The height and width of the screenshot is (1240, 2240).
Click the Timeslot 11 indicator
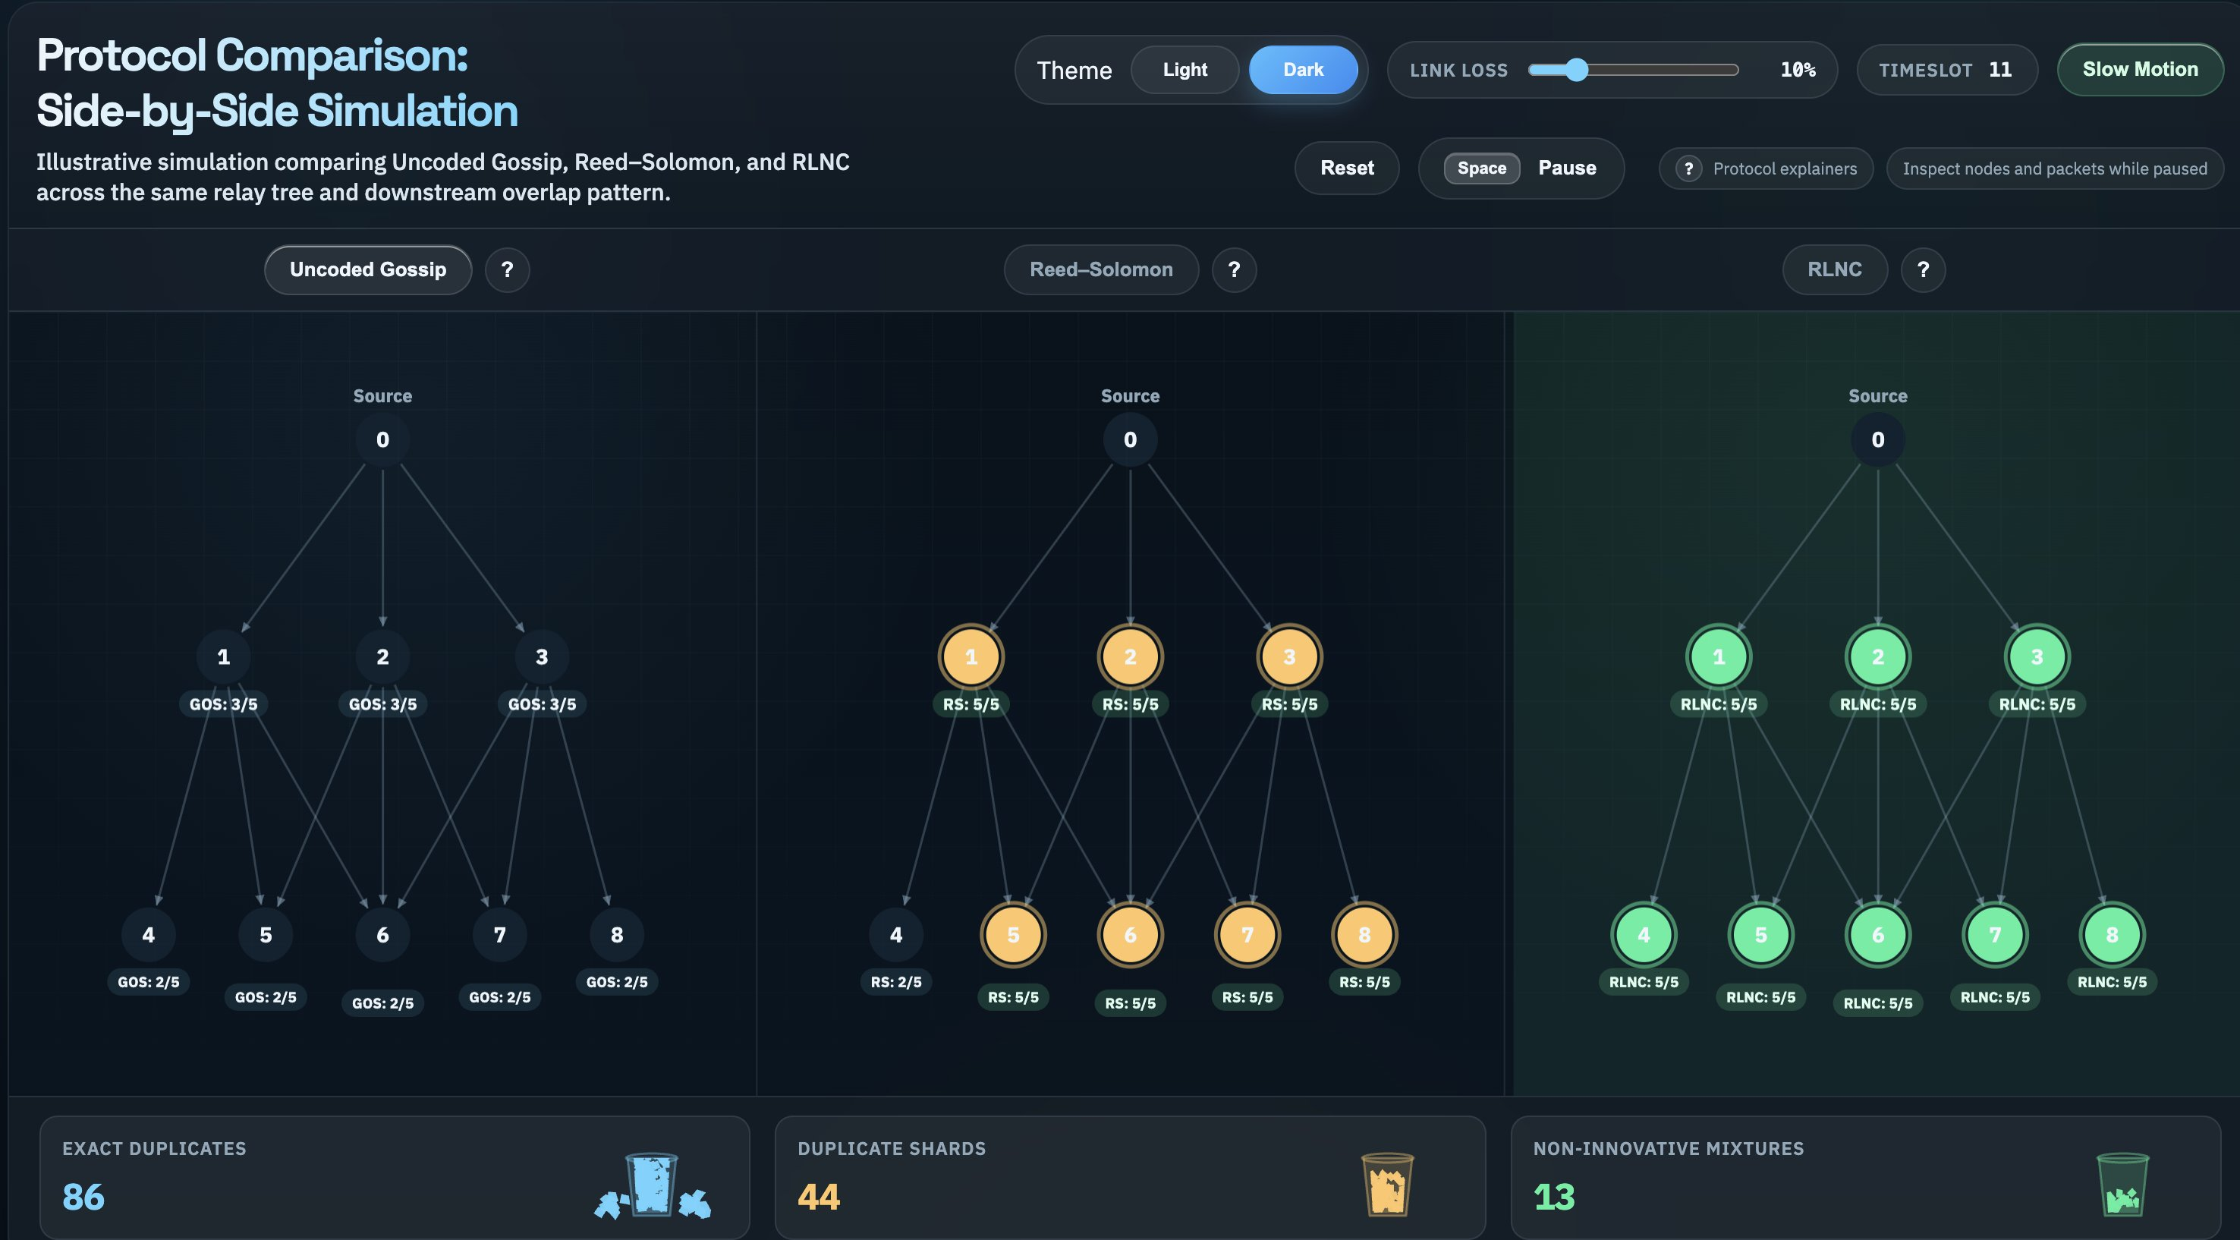tap(1946, 70)
